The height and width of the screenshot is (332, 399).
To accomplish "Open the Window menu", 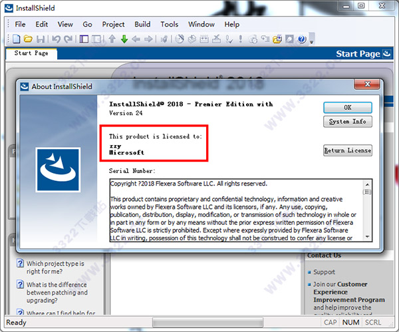I will click(x=201, y=24).
